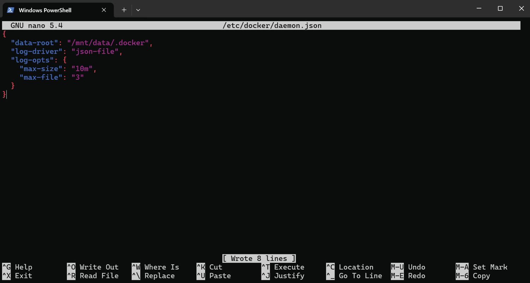Viewport: 530px width, 283px height.
Task: Click the ^X Exit shortcut
Action: tap(17, 276)
